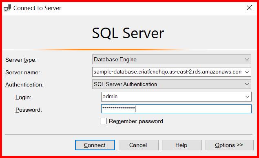Click the Authentication label

(24, 84)
